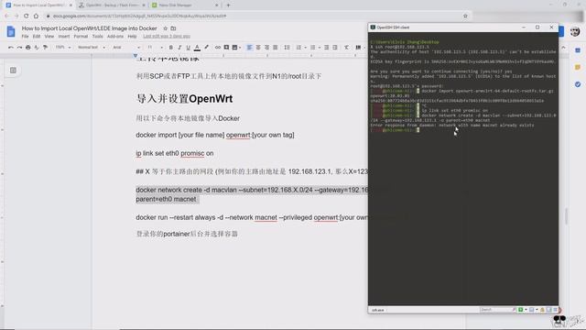Open the zoom level dropdown
The height and width of the screenshot is (330, 586).
(62, 48)
